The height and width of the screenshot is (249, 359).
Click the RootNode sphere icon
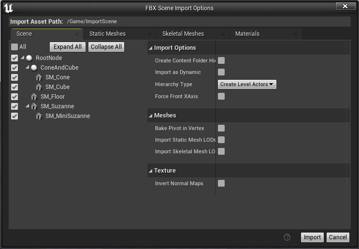(29, 58)
